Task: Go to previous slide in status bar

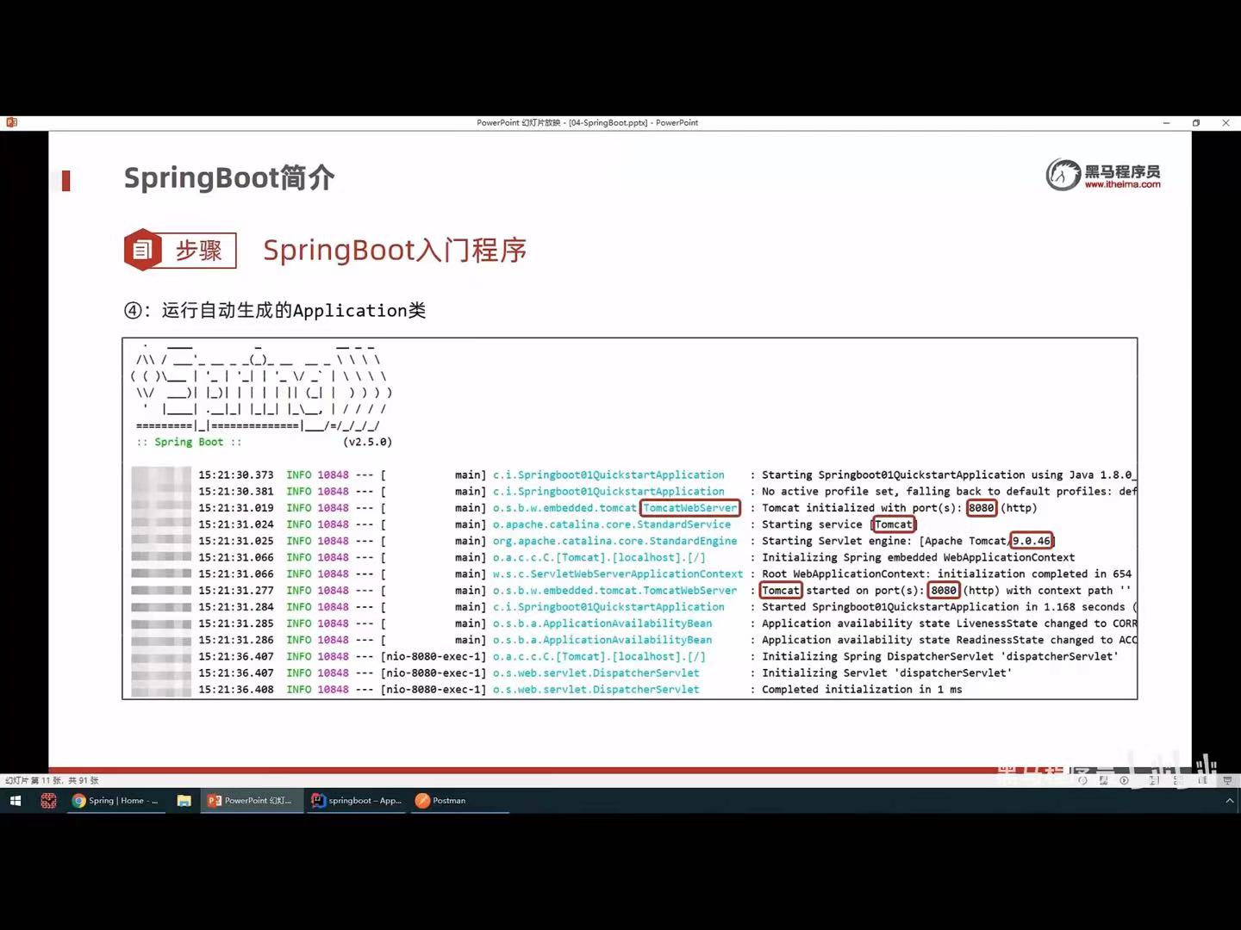Action: point(1082,780)
